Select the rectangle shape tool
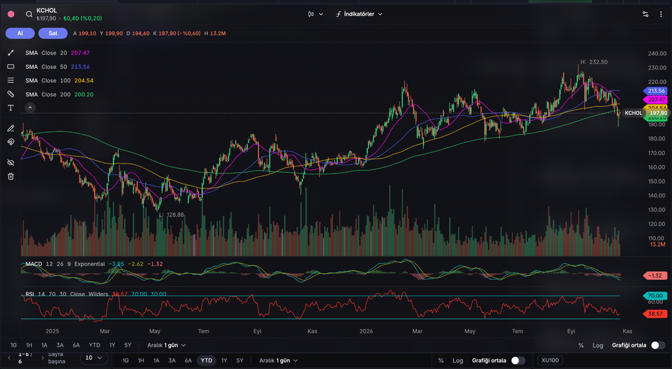Image resolution: width=672 pixels, height=369 pixels. (x=10, y=66)
